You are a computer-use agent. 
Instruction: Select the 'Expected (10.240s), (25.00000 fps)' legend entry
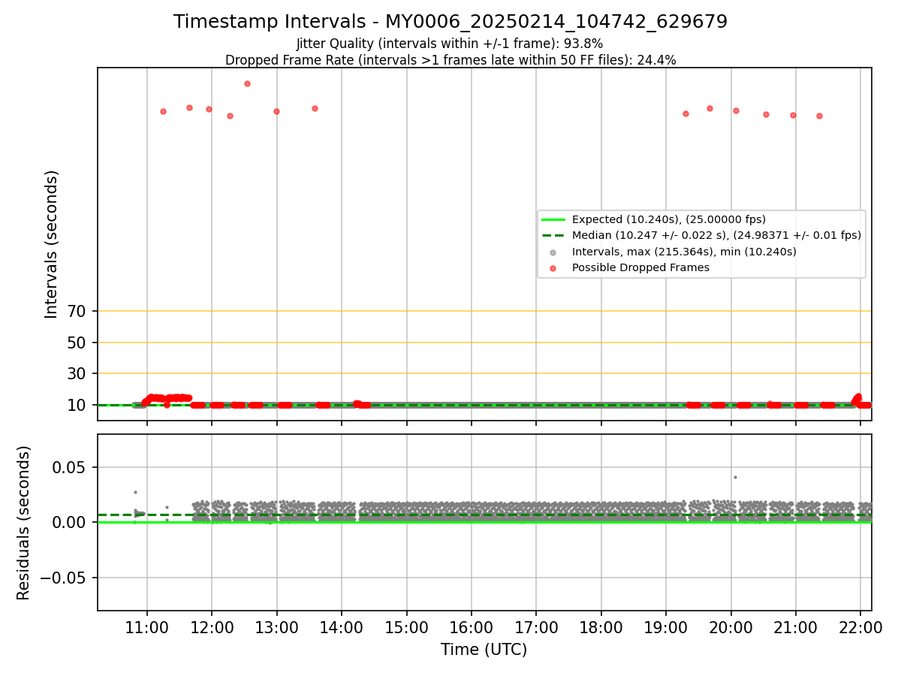click(x=669, y=219)
